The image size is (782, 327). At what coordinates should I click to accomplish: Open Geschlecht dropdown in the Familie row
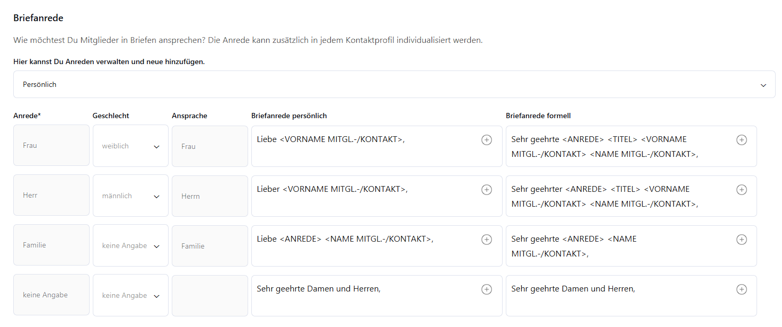point(130,245)
